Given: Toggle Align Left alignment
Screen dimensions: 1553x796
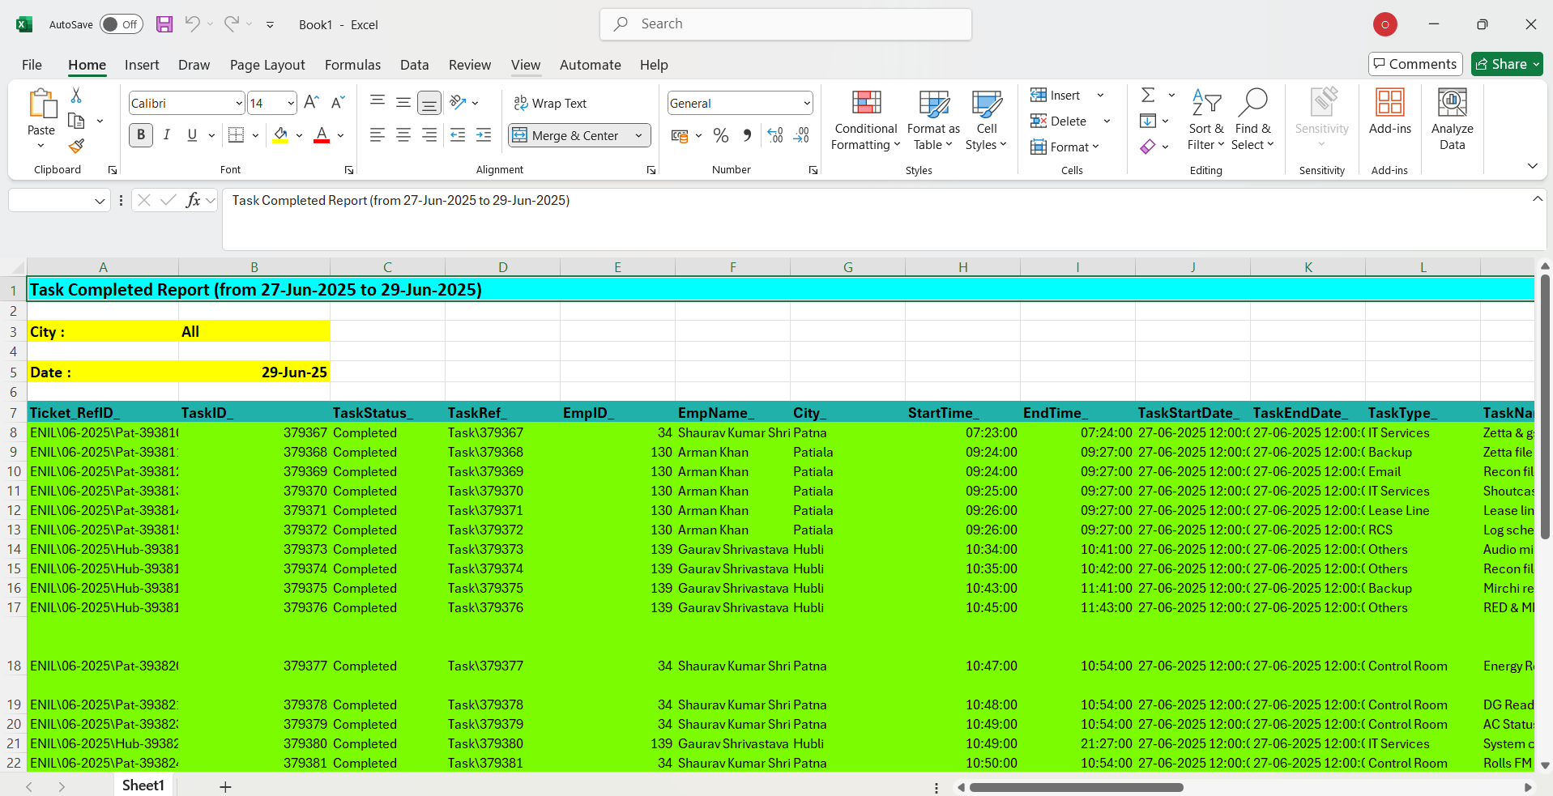Looking at the screenshot, I should [378, 135].
